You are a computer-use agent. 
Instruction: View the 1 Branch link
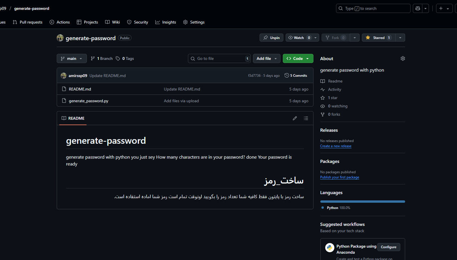click(x=102, y=58)
